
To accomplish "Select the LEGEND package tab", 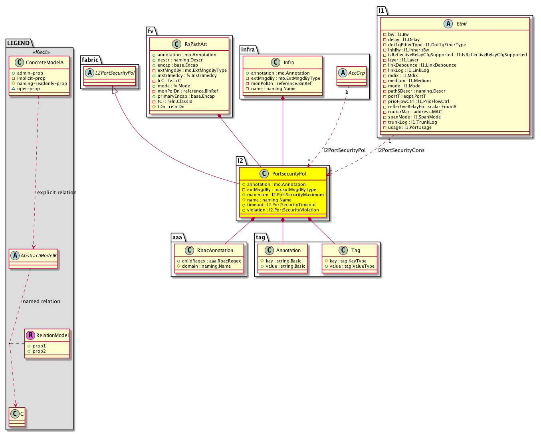I will point(18,43).
